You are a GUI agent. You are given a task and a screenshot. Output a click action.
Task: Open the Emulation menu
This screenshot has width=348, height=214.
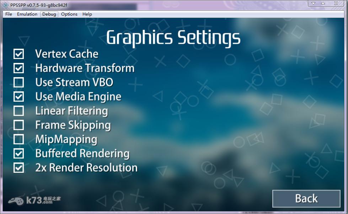tap(27, 14)
